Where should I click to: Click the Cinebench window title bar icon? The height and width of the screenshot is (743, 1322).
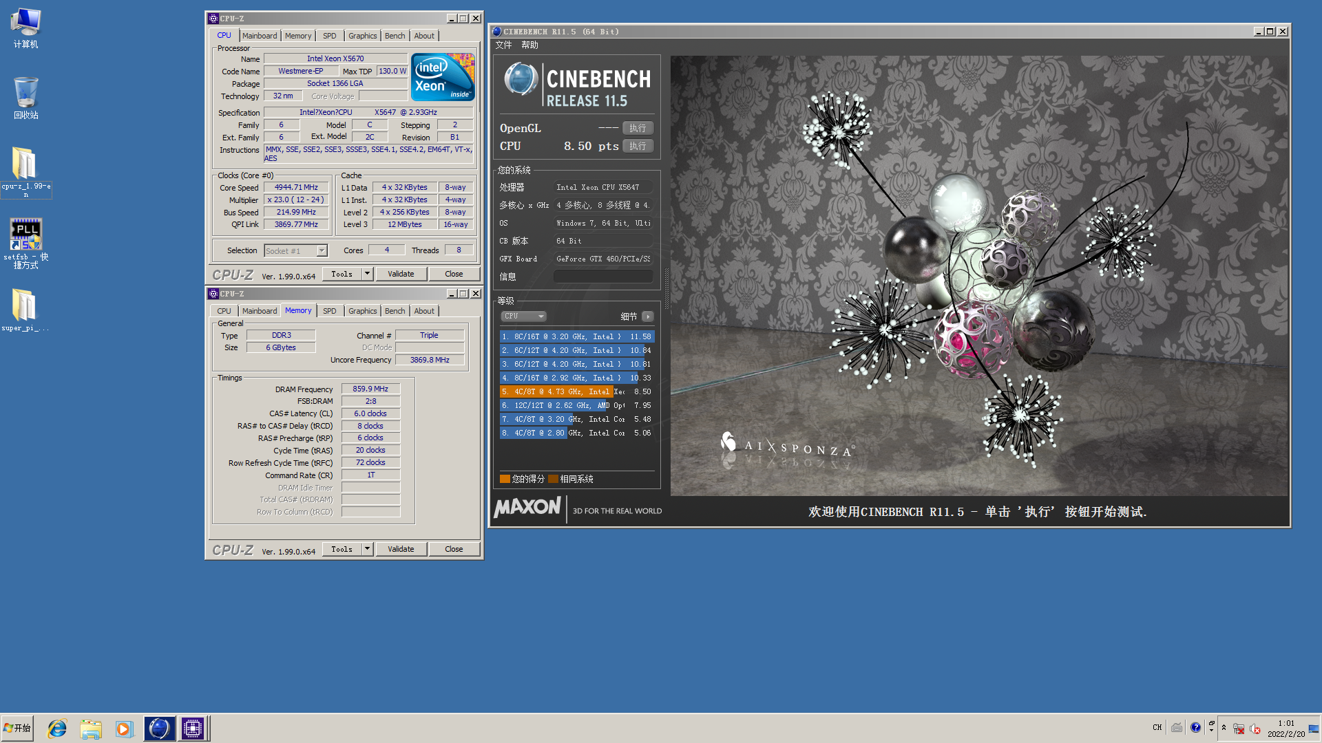[x=497, y=32]
